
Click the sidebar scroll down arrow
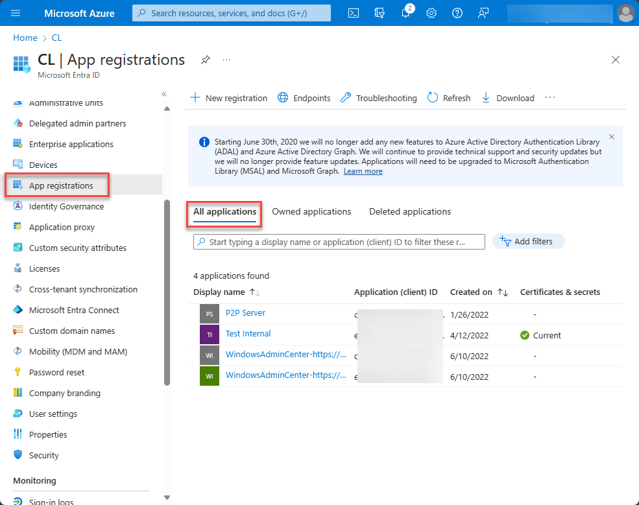[167, 497]
